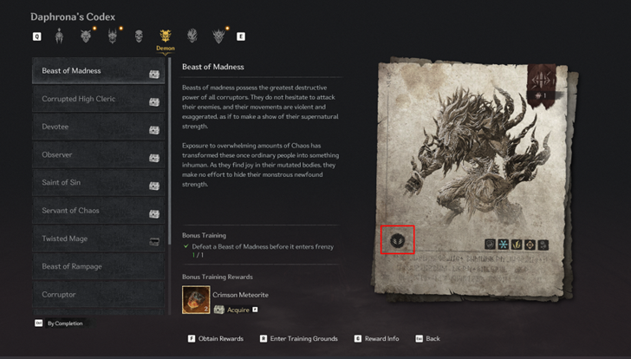Click Enter Training Grounds button
Image resolution: width=631 pixels, height=359 pixels.
coord(298,338)
